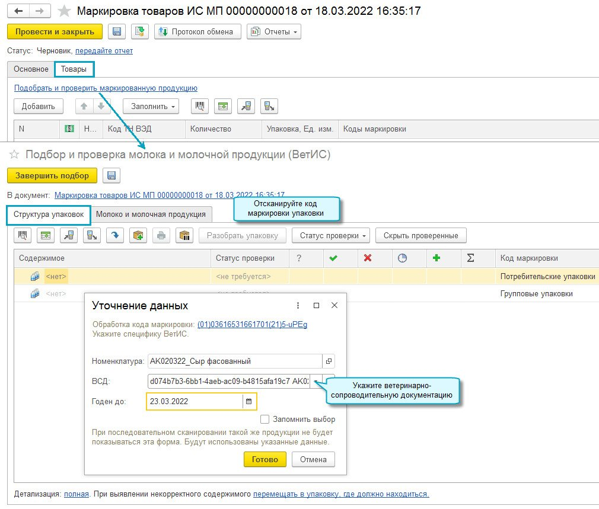Click the Завершить подбор button
Image resolution: width=599 pixels, height=509 pixels.
tap(52, 175)
